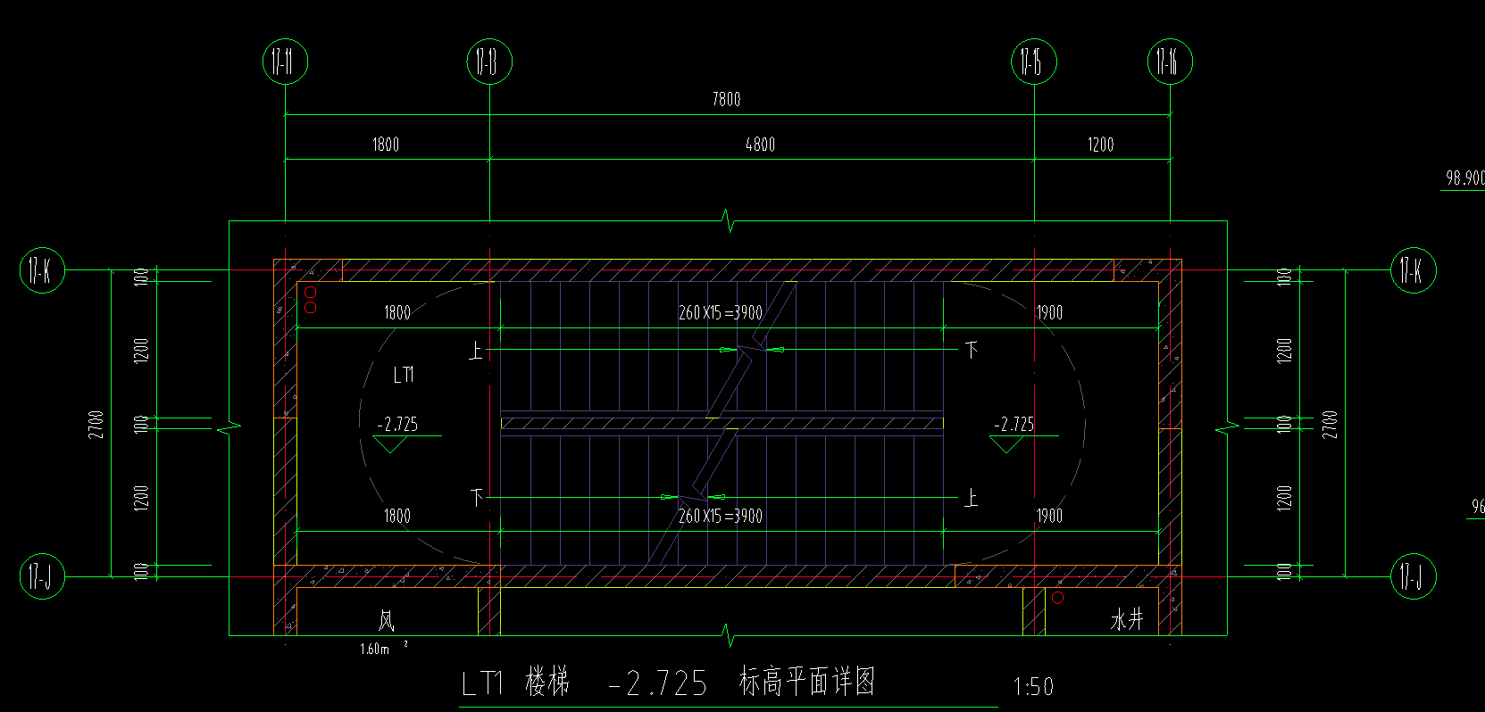The width and height of the screenshot is (1485, 712).
Task: Pick the left 17-K axis bubble
Action: pos(42,269)
